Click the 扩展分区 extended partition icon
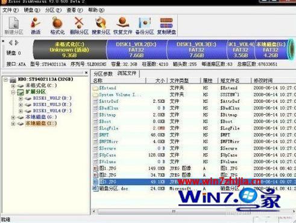 [20, 92]
